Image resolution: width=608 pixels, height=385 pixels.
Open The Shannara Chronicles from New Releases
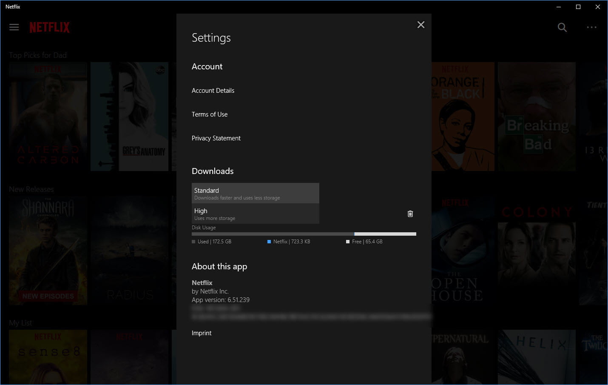[48, 251]
